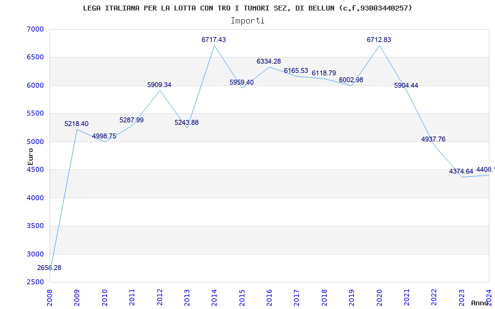
Task: Click the 'Importi' subtitle
Action: pos(247,21)
